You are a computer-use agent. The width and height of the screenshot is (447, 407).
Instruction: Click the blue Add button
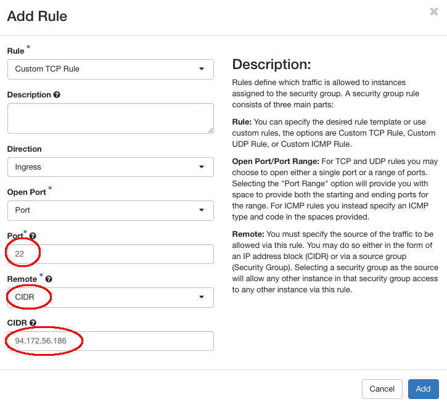coord(423,389)
